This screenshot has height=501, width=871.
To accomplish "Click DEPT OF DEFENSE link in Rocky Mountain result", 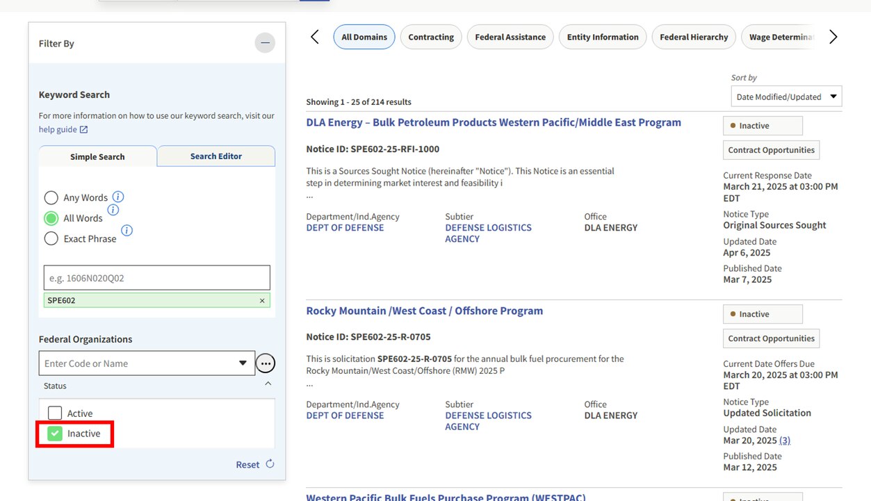I will (x=345, y=416).
